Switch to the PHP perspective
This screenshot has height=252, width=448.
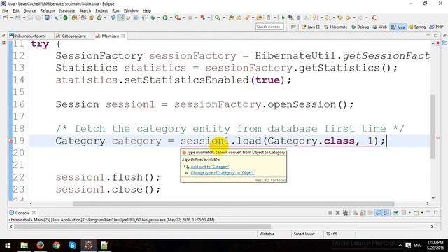click(x=437, y=27)
